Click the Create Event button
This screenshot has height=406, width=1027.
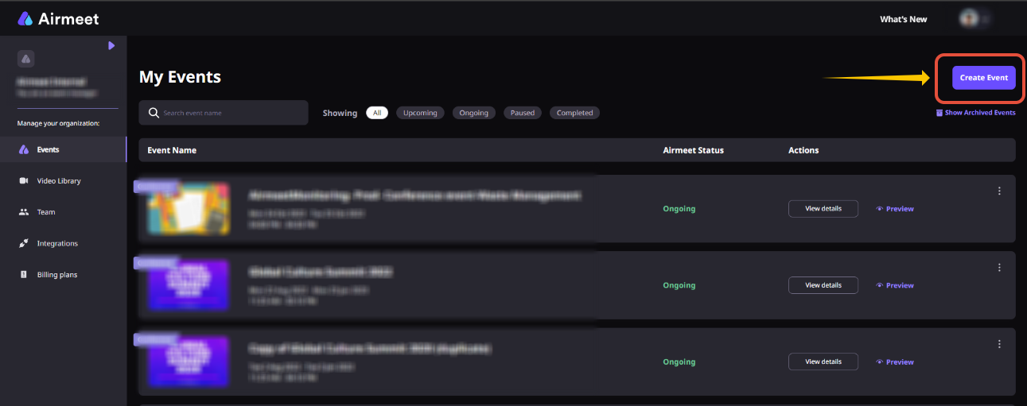tap(984, 78)
